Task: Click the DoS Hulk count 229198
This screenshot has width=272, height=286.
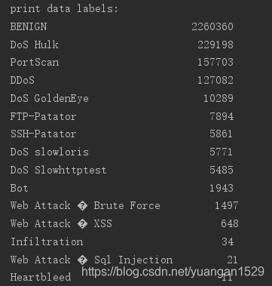Action: point(215,45)
